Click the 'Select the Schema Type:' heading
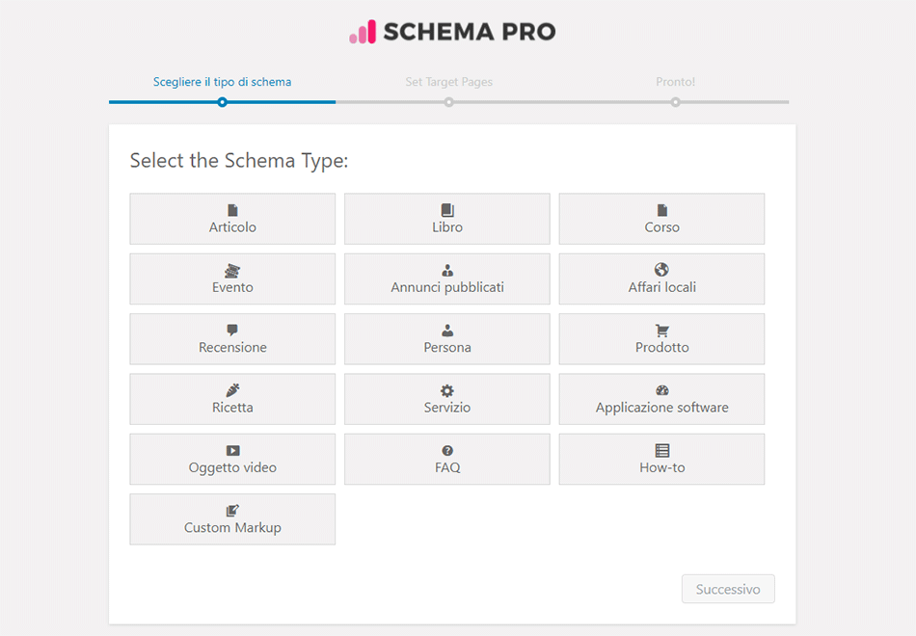 (x=239, y=161)
